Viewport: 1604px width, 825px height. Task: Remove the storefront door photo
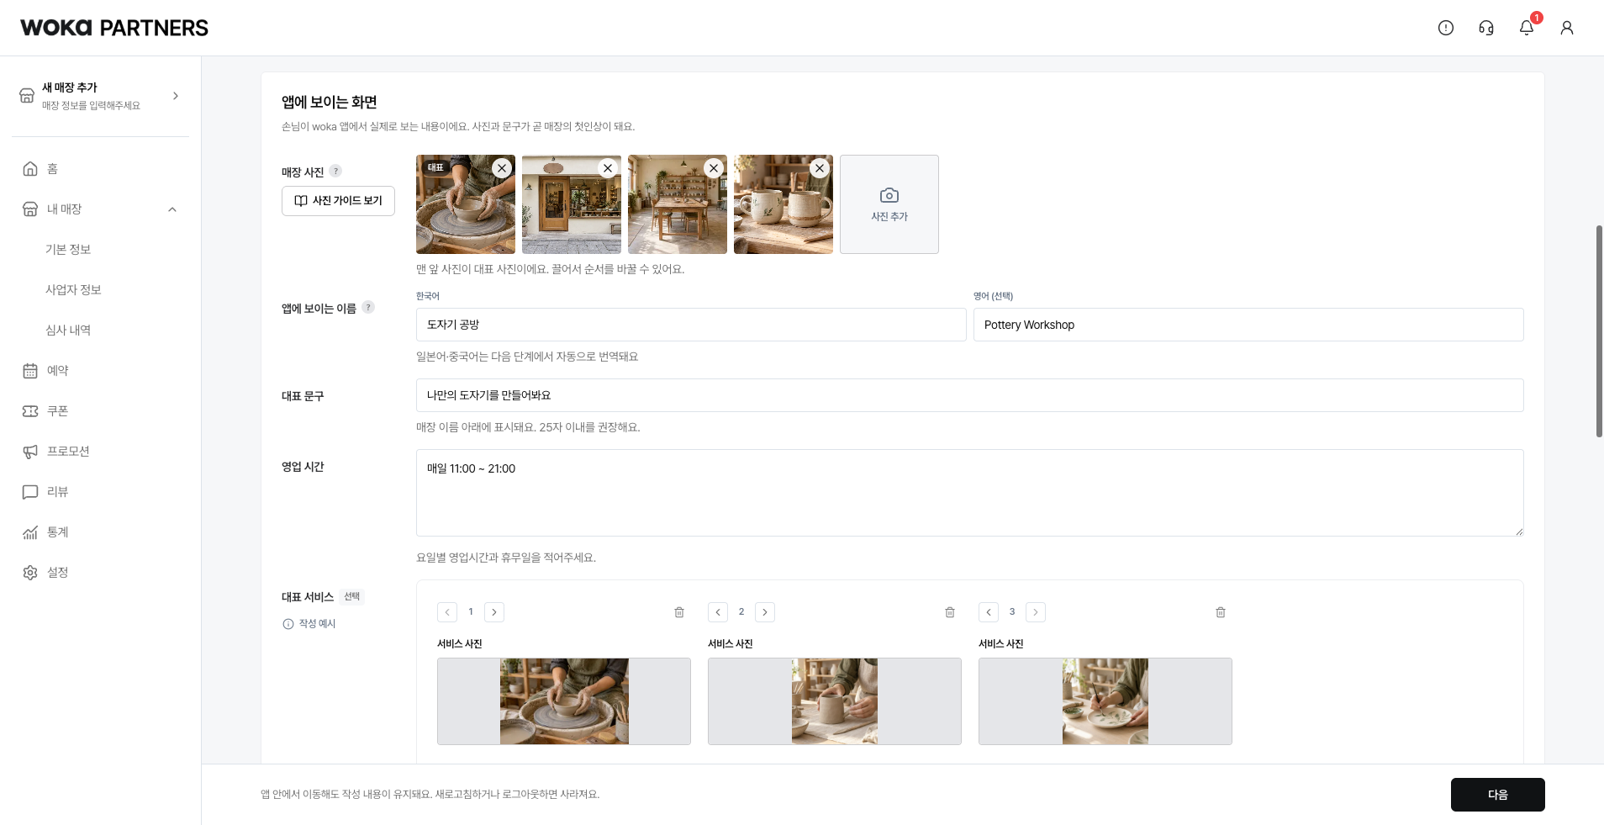point(608,168)
